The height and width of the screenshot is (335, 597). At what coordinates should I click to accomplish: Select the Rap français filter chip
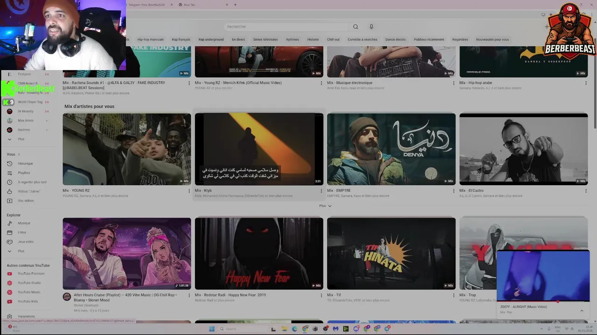coord(181,40)
